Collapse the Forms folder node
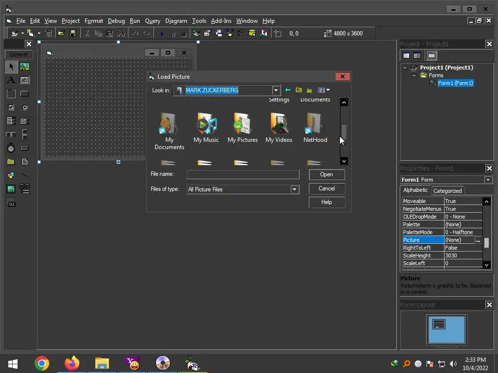The width and height of the screenshot is (498, 373). [x=414, y=75]
